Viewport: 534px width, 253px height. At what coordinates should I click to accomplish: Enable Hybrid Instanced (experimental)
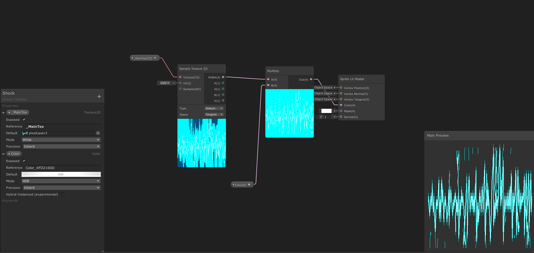pos(63,194)
